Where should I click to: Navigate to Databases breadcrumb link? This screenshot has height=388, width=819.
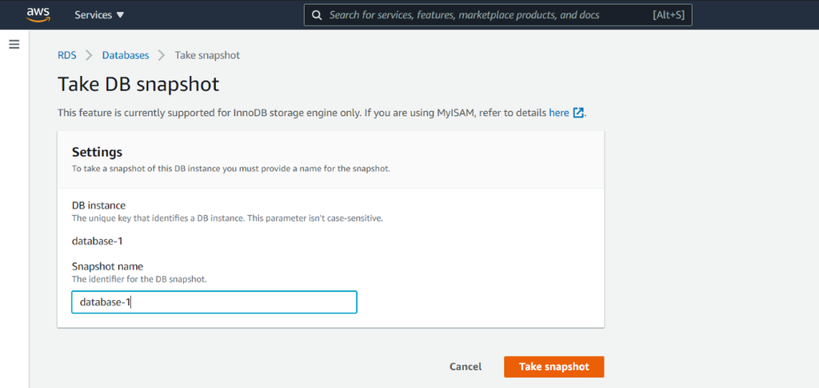tap(126, 55)
